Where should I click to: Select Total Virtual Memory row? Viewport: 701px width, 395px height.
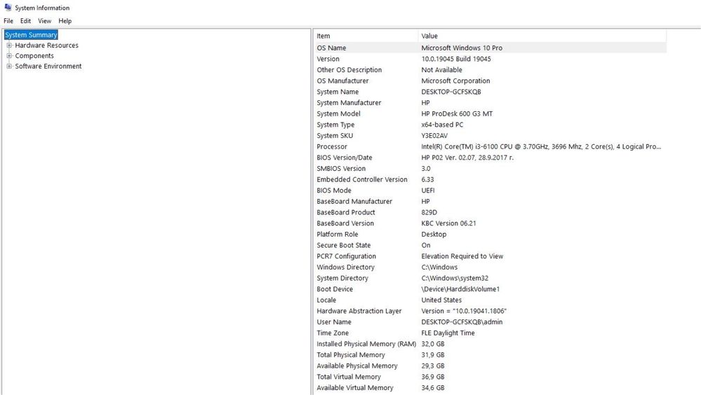click(490, 377)
